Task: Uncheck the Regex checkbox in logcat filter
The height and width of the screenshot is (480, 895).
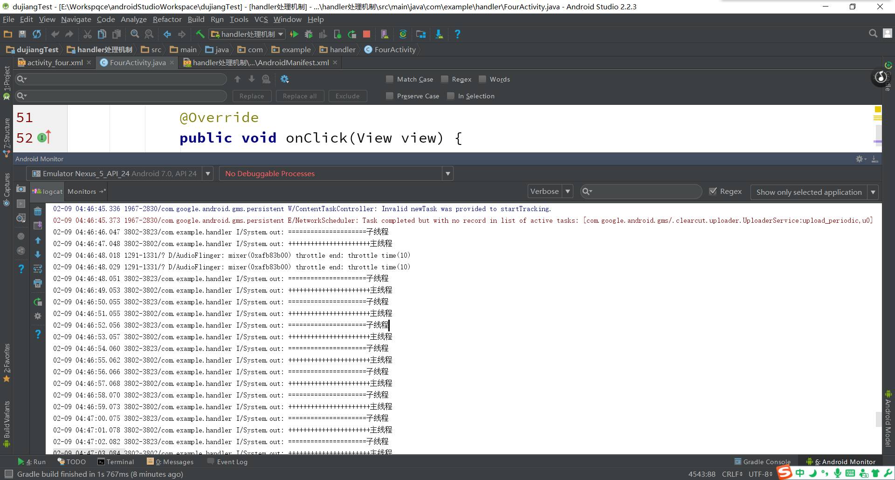Action: [x=713, y=191]
